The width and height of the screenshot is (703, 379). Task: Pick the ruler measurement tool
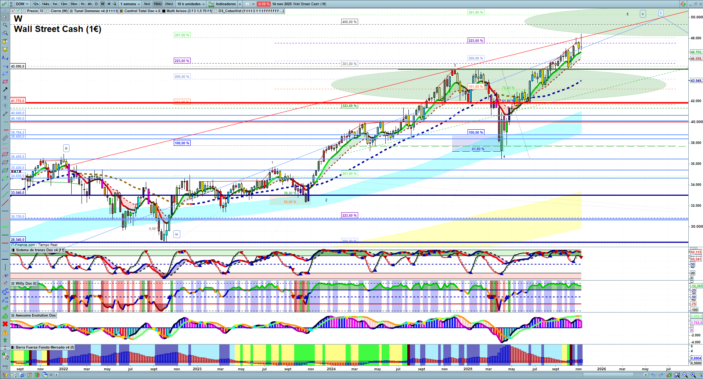pyautogui.click(x=5, y=138)
